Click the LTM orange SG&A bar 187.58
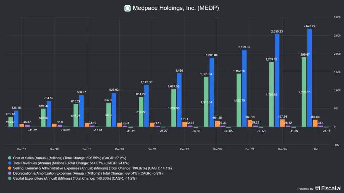 [315, 123]
